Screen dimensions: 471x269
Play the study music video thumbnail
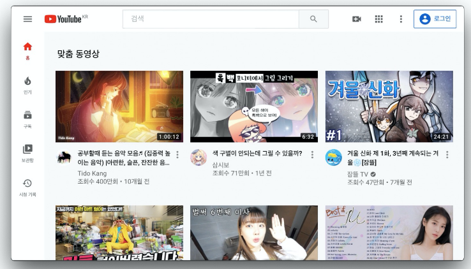tap(119, 106)
